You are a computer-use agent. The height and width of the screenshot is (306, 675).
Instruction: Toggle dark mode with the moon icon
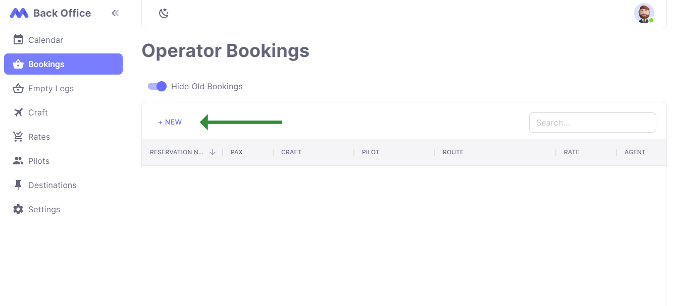(164, 13)
